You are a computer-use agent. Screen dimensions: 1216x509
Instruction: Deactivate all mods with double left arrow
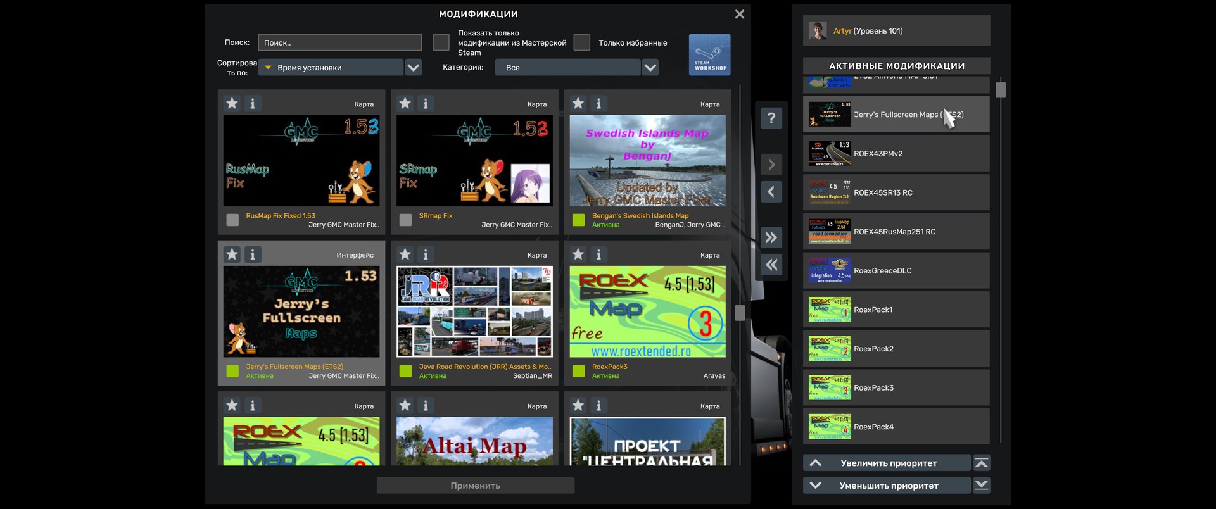(771, 265)
